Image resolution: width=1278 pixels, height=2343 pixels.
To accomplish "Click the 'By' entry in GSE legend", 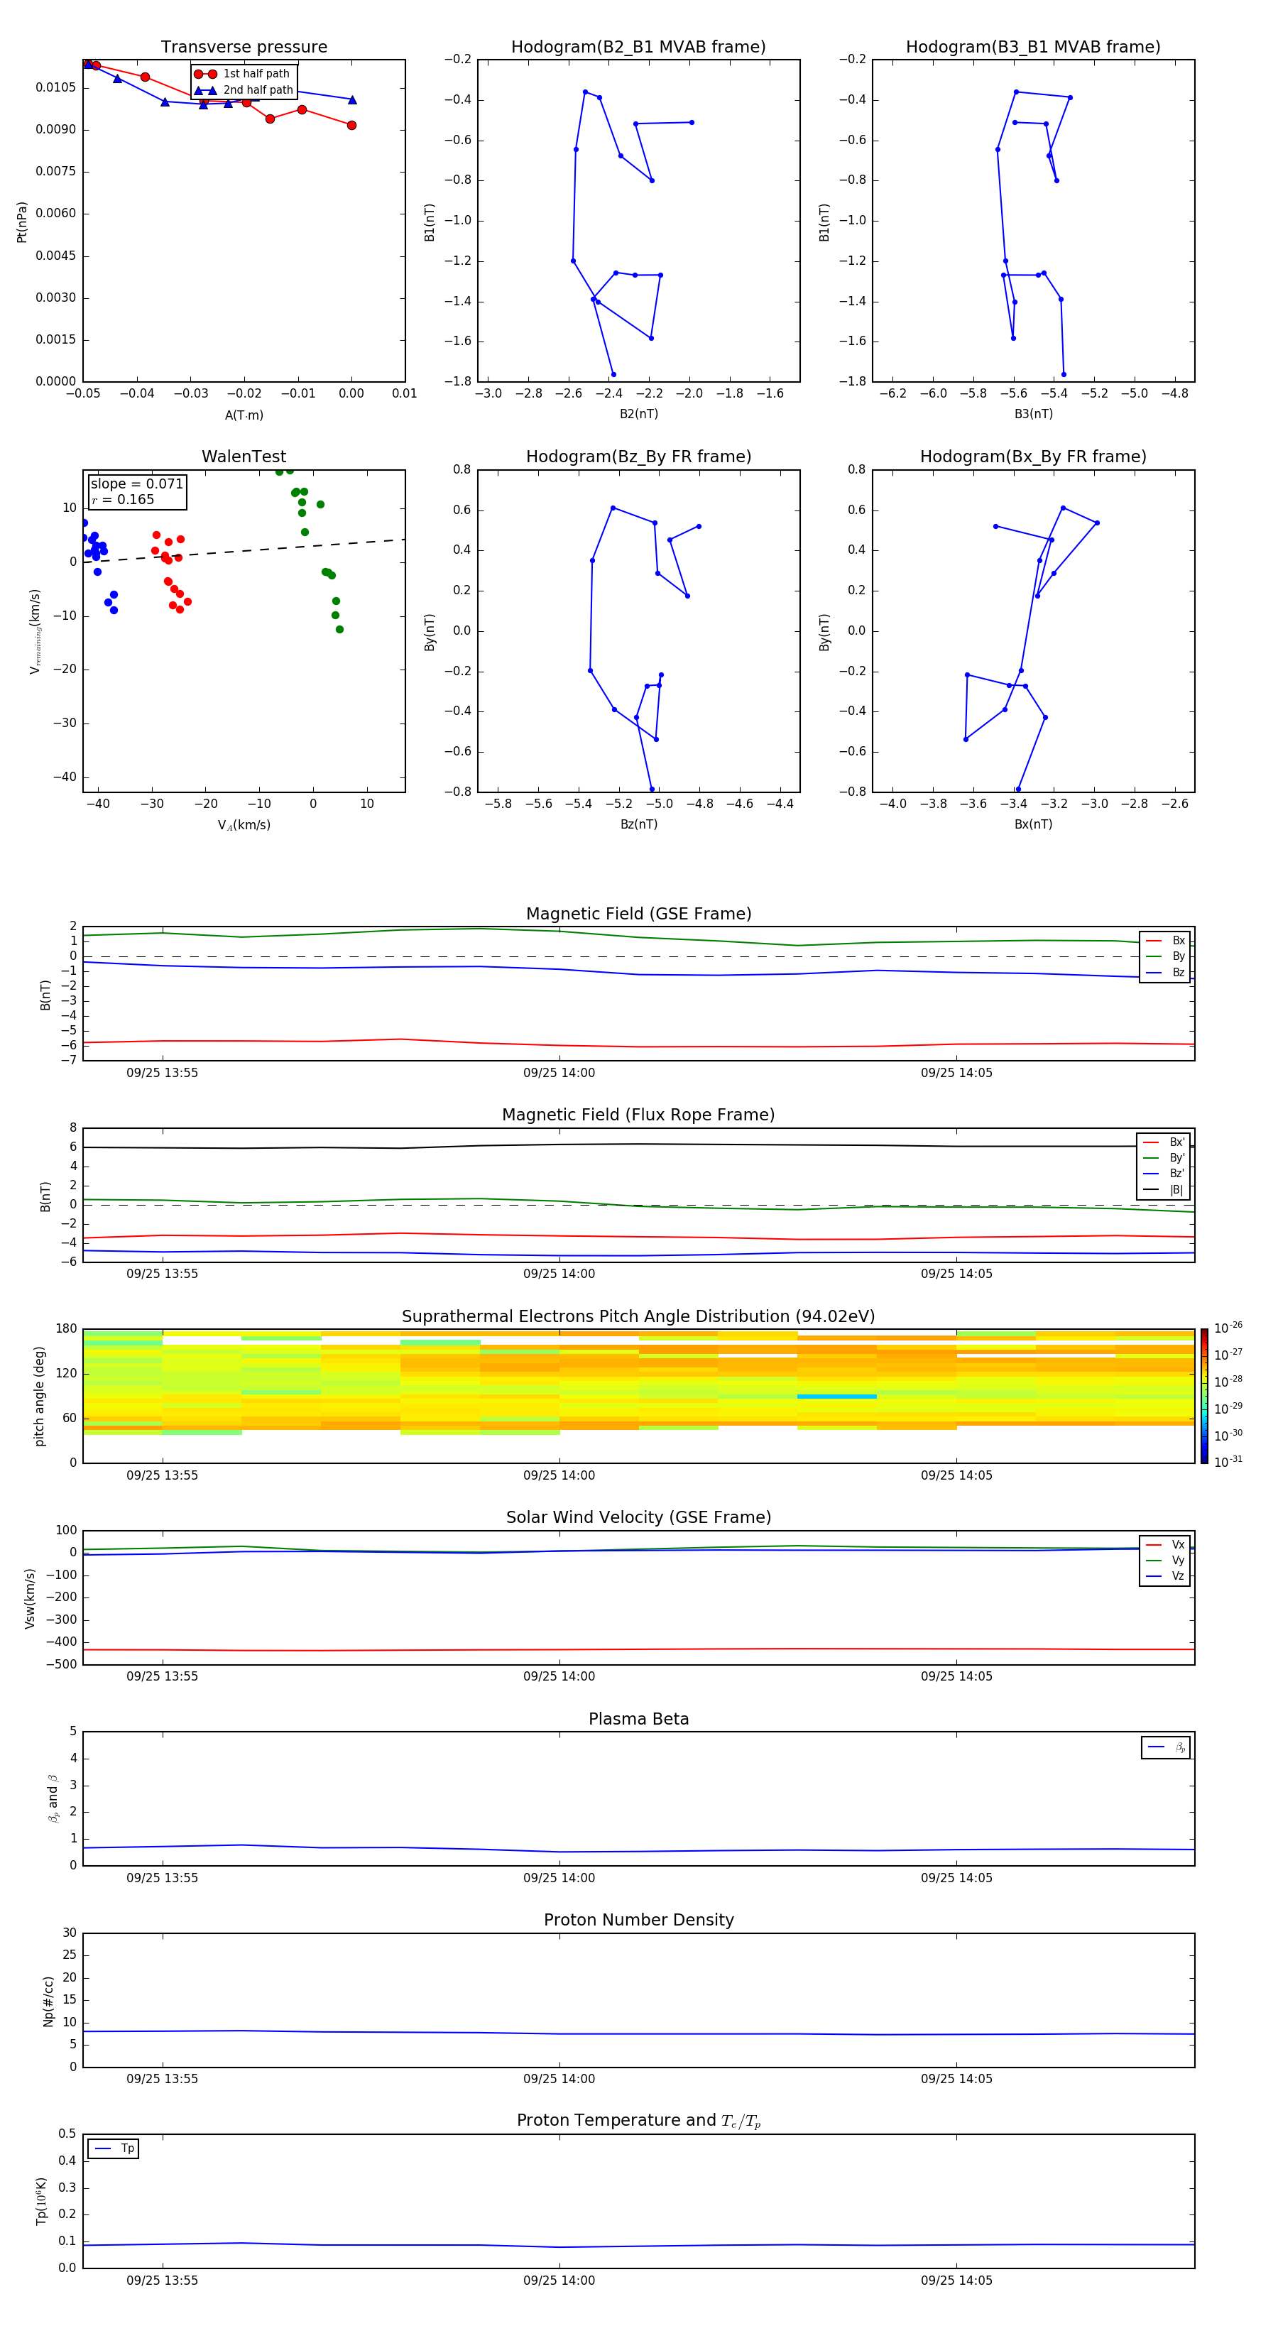I will 1165,956.
